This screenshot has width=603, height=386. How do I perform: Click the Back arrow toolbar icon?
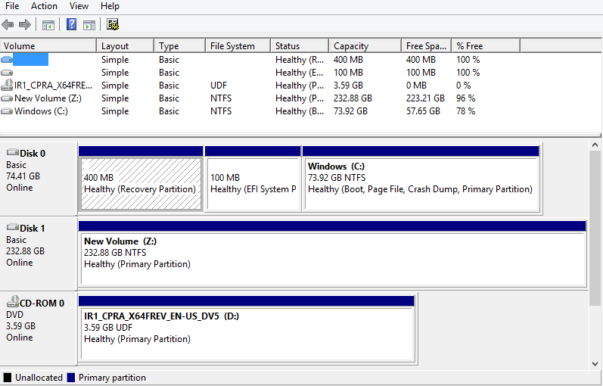8,25
